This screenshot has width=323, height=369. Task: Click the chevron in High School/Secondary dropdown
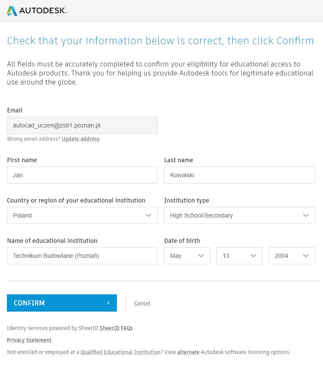(x=306, y=215)
